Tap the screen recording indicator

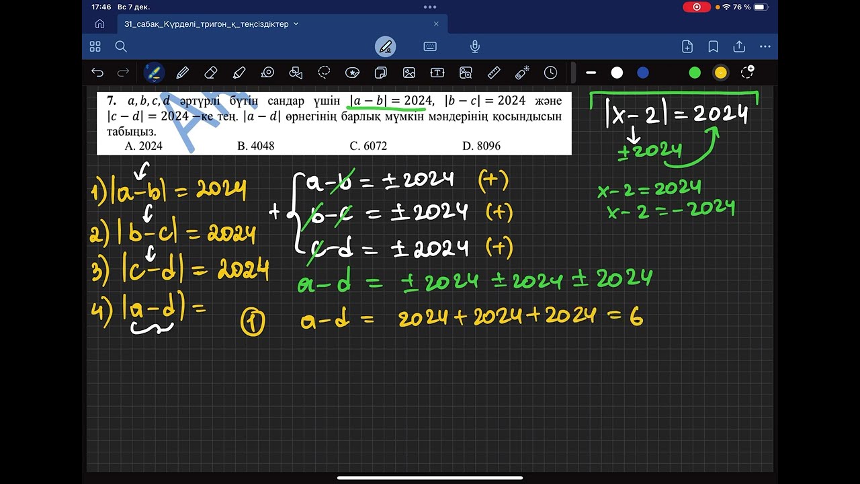click(697, 7)
